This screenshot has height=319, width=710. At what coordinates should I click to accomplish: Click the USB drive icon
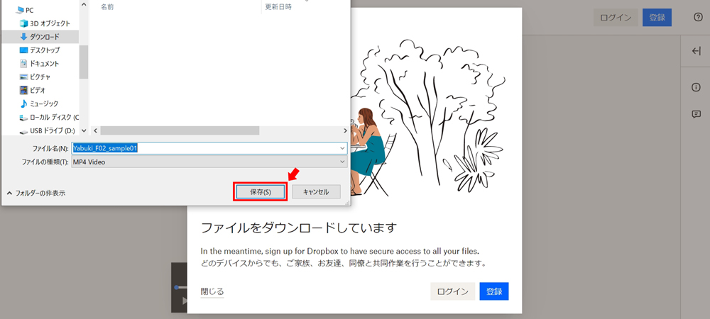pos(23,131)
